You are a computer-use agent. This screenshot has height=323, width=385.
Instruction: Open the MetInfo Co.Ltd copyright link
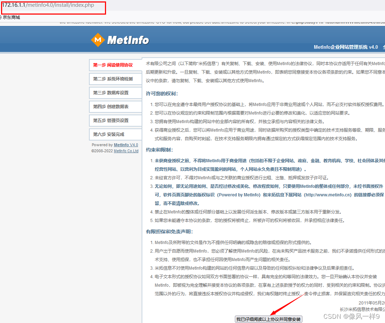[126, 151]
